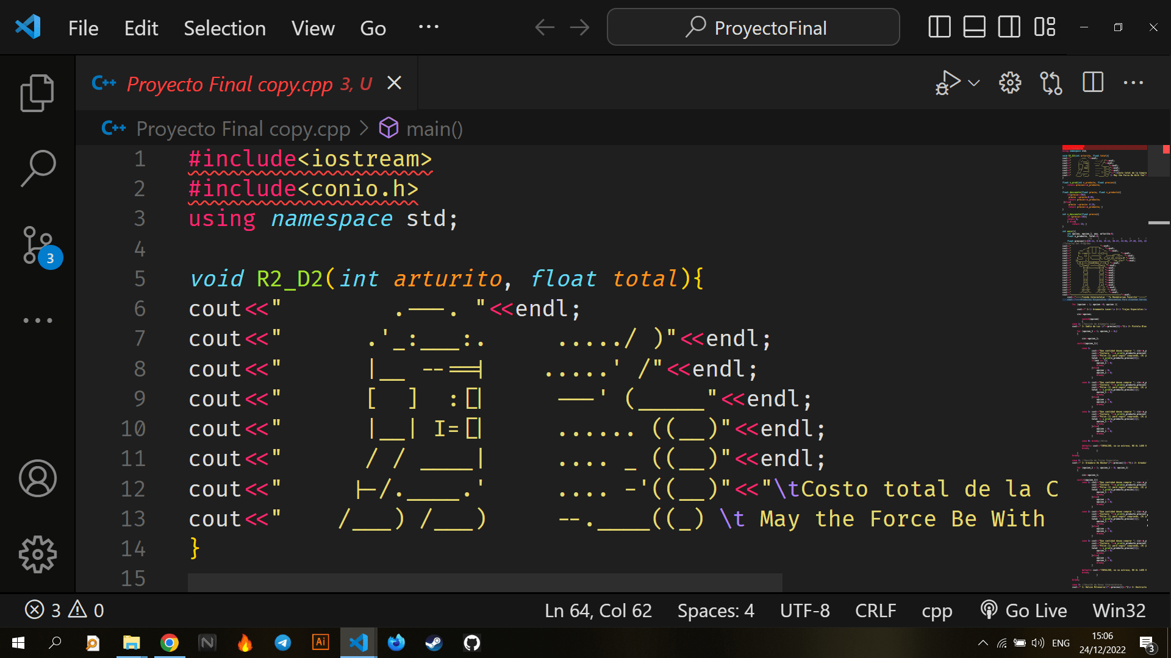Toggle the primary side bar layout icon
Screen dimensions: 1171x658
coord(939,27)
